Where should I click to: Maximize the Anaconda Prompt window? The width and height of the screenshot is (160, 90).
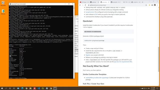click(x=69, y=4)
